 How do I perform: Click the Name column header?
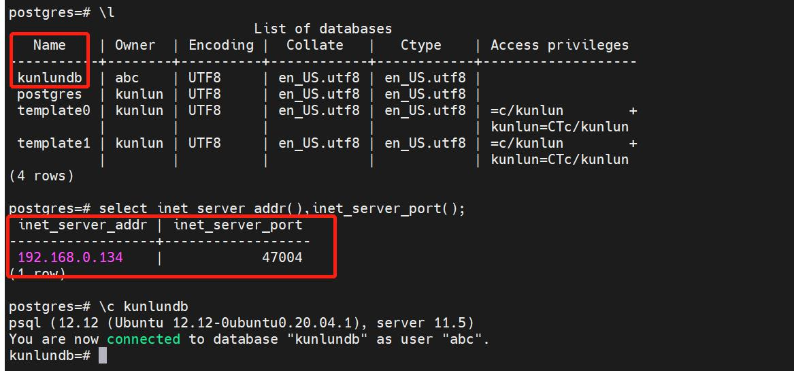pos(50,46)
